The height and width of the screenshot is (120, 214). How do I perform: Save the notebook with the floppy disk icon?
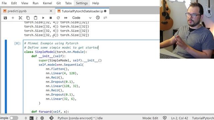(5, 18)
